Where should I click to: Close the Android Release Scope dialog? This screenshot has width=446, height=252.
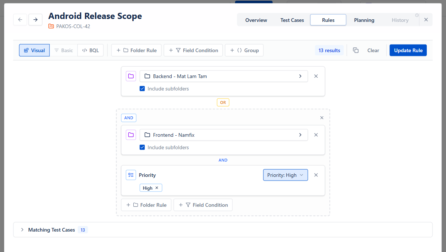pyautogui.click(x=426, y=20)
